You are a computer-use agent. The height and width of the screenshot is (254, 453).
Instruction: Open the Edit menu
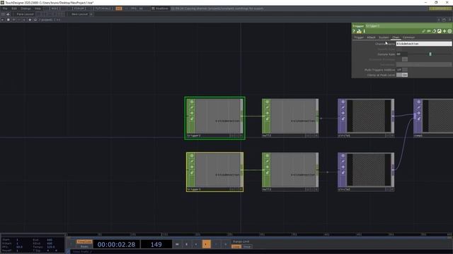click(14, 8)
